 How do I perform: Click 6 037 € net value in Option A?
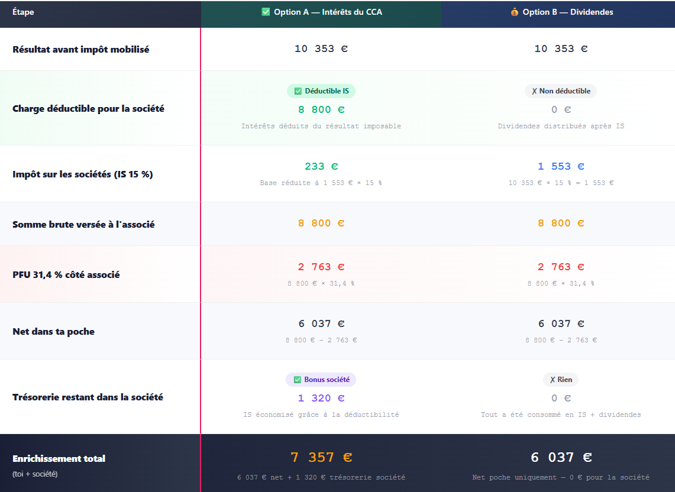321,323
